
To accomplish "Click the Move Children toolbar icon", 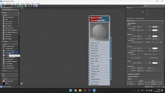I will pos(15,6).
